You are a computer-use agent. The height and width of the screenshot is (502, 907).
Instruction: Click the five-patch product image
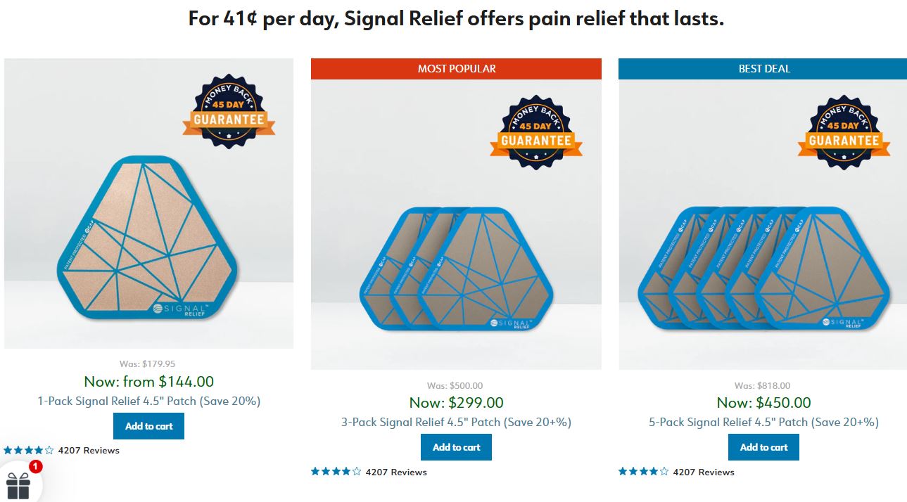[x=763, y=224]
